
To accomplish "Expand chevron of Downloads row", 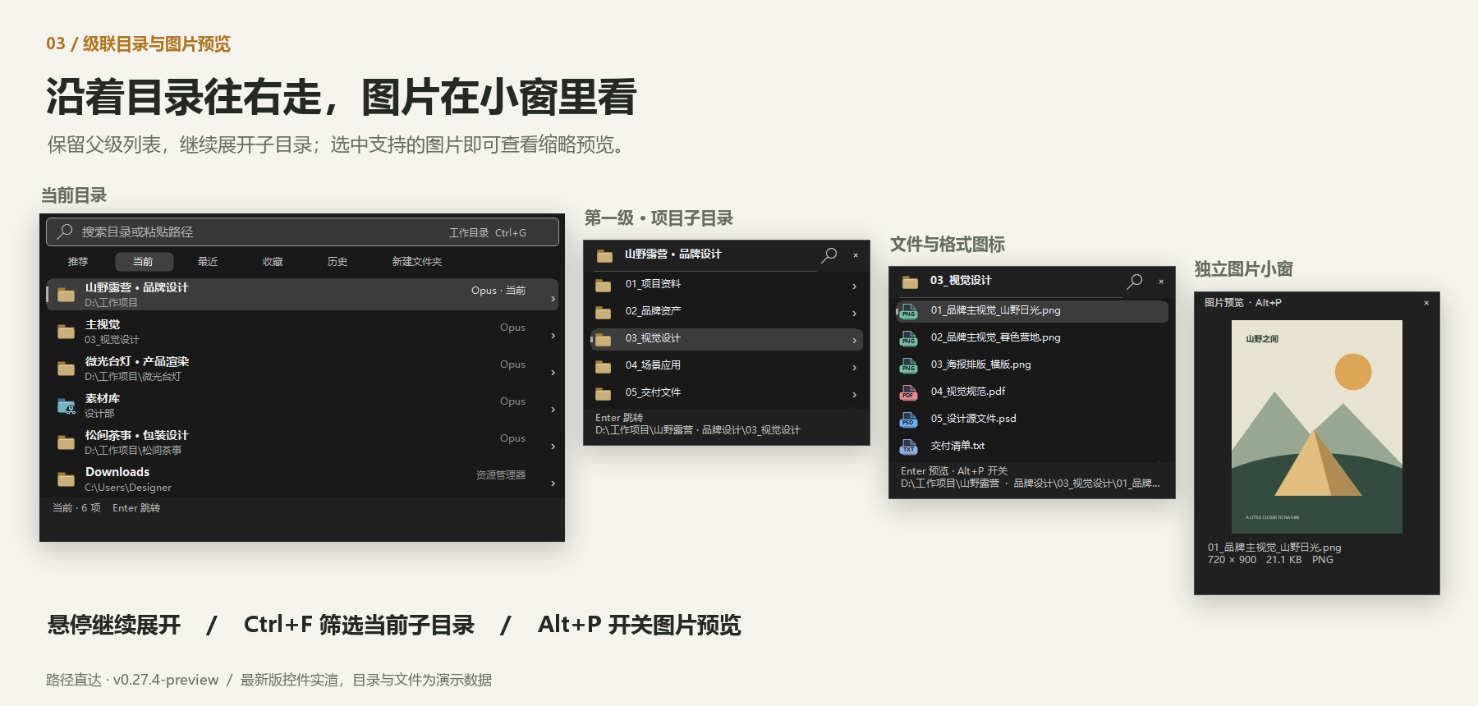I will 553,484.
